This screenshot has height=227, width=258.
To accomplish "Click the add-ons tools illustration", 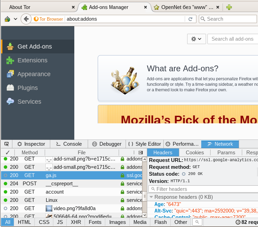I will tap(125, 80).
